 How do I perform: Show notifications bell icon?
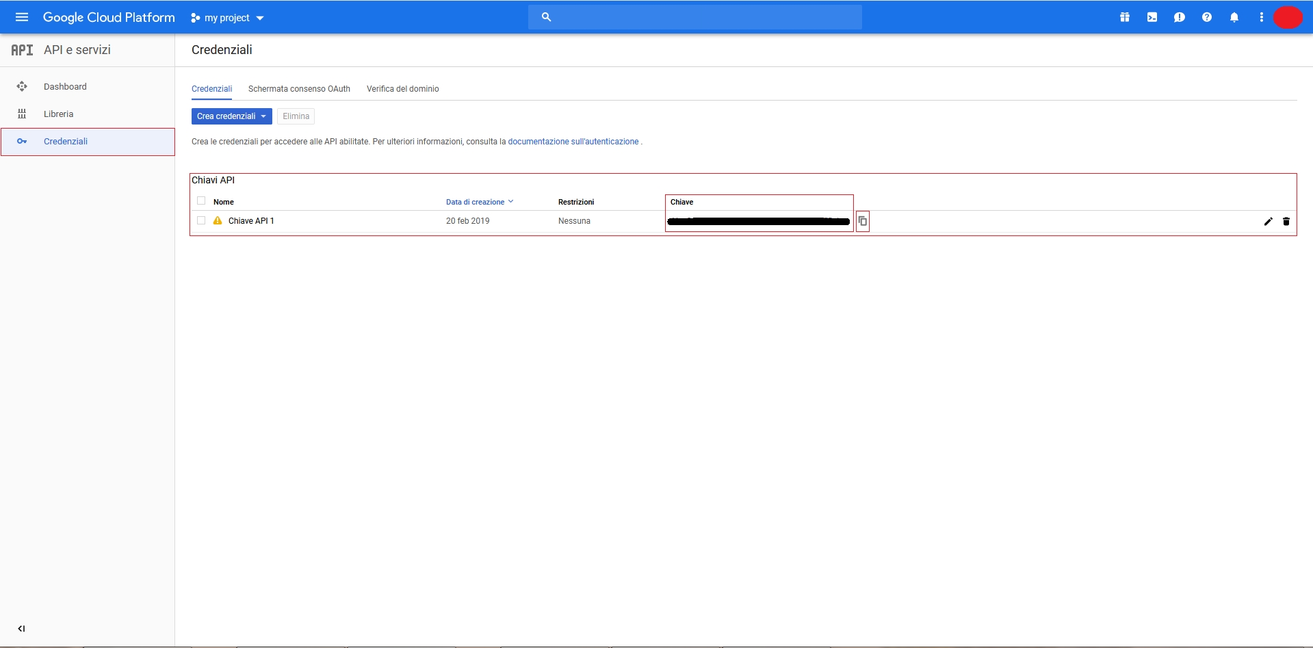pos(1234,17)
